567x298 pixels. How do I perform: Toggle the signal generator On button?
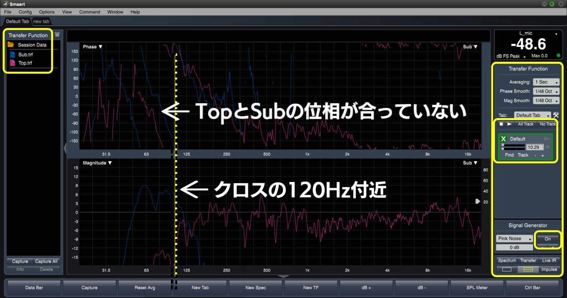pyautogui.click(x=547, y=239)
